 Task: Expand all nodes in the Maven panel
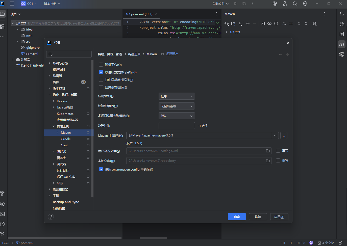coord(299,23)
